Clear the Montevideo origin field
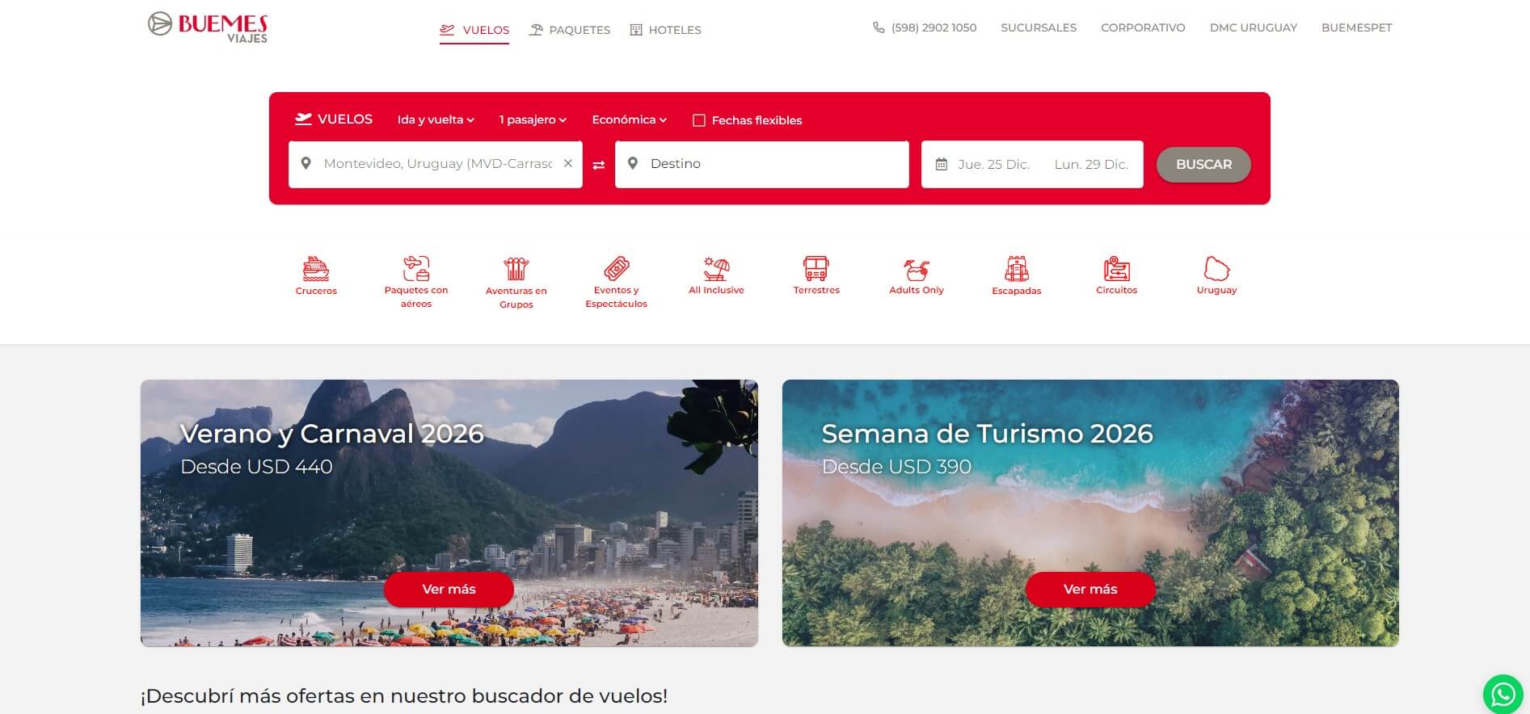The height and width of the screenshot is (714, 1530). (x=568, y=163)
